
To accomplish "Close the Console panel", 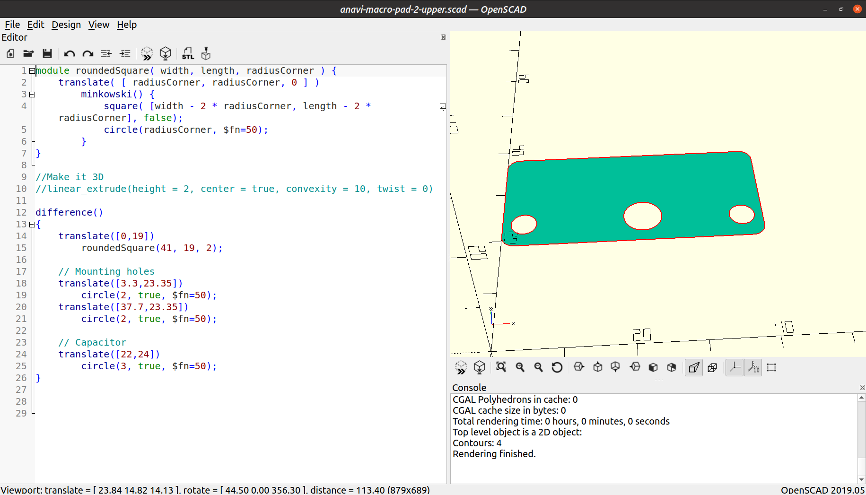I will pyautogui.click(x=862, y=387).
